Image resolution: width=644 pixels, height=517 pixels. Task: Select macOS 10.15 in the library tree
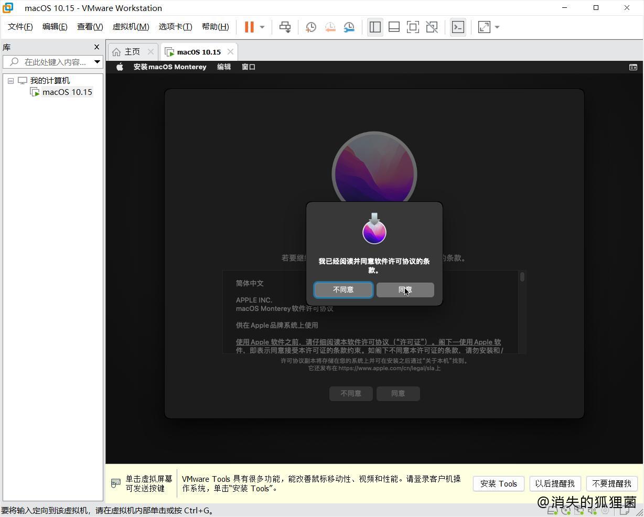point(67,92)
